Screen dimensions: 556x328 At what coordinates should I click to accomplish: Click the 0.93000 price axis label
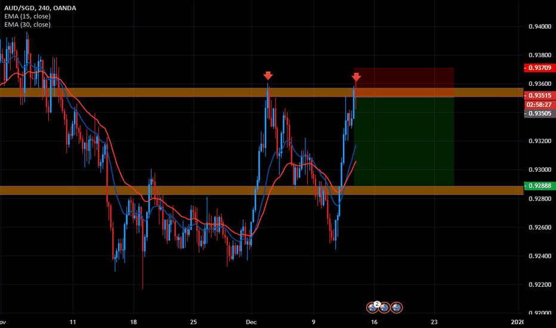540,170
